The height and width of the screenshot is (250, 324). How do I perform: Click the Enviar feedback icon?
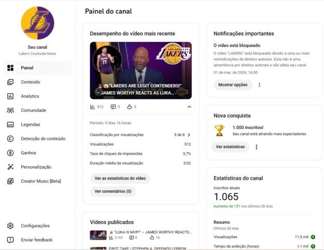(x=10, y=240)
